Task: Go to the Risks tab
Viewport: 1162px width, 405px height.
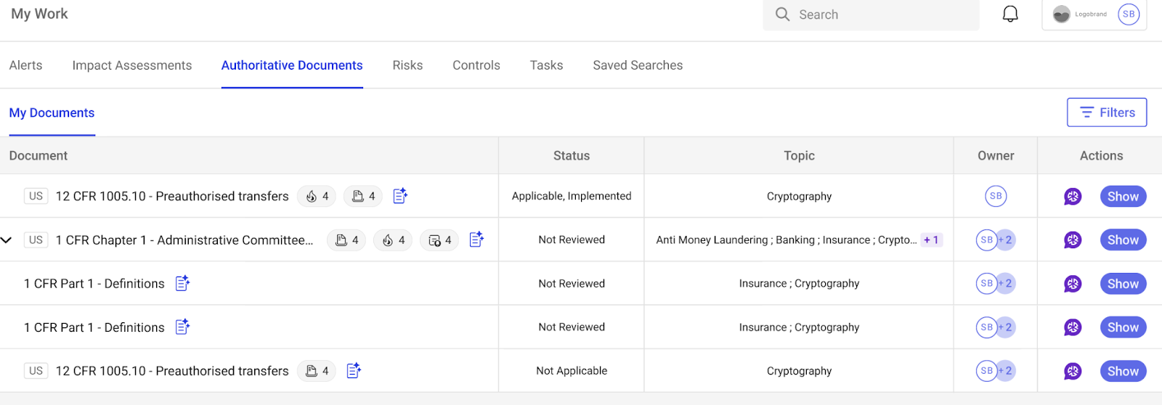Action: click(407, 65)
